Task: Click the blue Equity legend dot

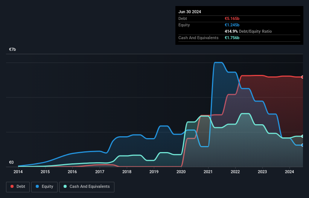Action: pos(37,186)
